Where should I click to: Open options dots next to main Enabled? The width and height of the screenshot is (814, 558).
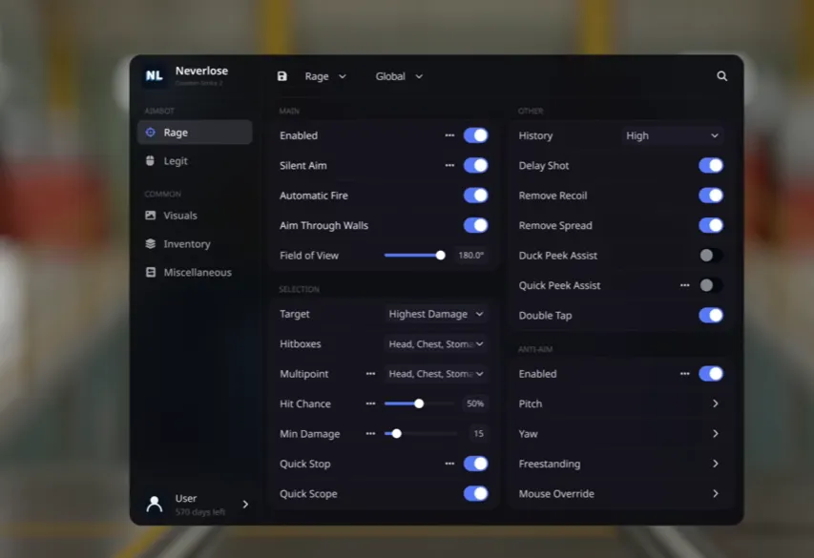449,135
